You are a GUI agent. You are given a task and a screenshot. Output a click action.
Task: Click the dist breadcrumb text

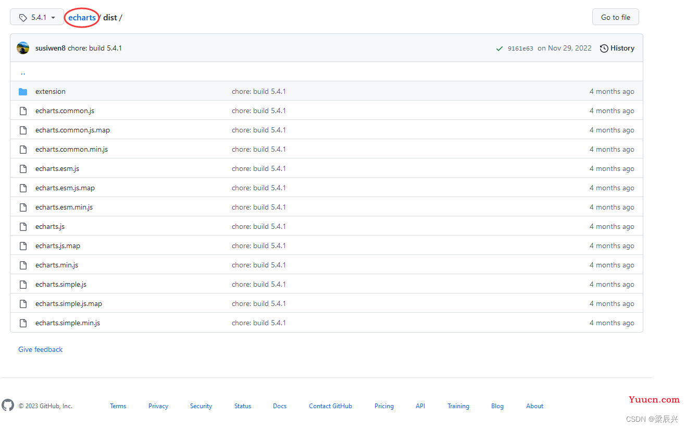[110, 18]
